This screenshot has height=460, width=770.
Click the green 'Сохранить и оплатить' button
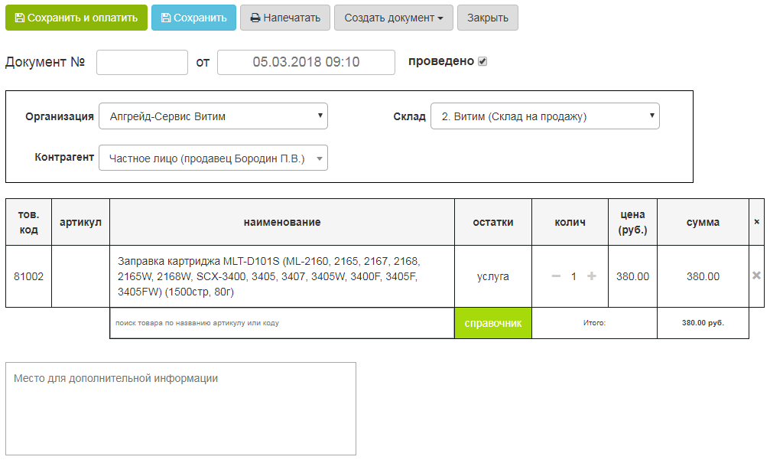coord(76,18)
